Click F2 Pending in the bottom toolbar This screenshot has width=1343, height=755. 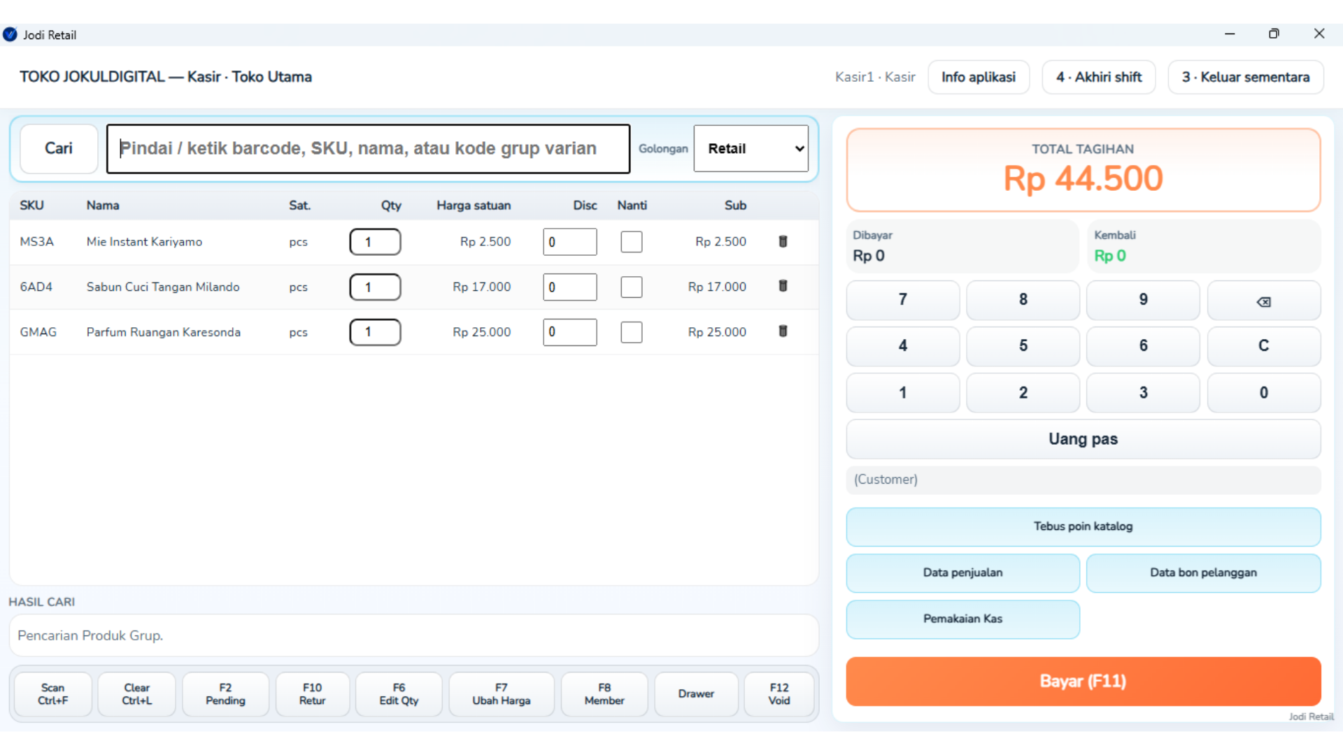(225, 694)
